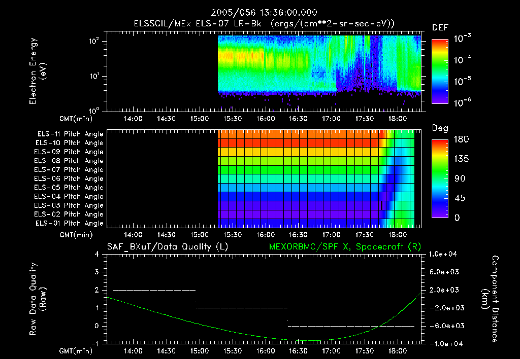
Task: Click the data quality line at level 1
Action: (x=242, y=308)
